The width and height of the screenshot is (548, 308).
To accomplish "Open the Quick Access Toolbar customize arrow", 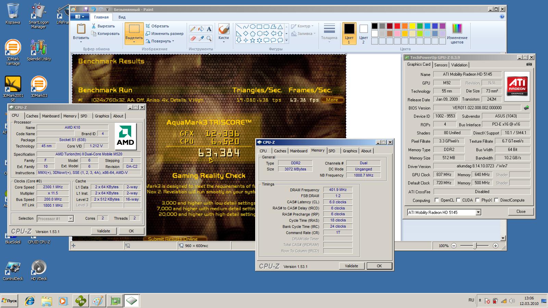I will point(107,10).
